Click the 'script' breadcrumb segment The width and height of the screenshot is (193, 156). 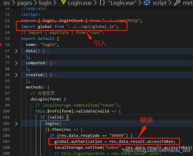click(x=160, y=3)
